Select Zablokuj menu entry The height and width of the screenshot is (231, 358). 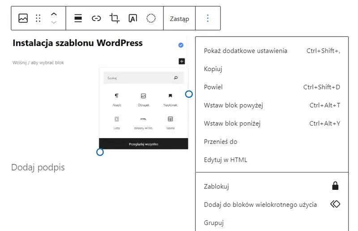coord(272,186)
